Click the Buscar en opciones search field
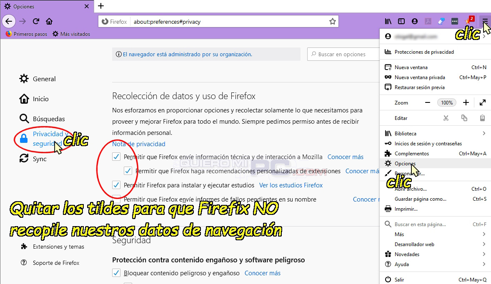Image resolution: width=491 pixels, height=284 pixels. [x=343, y=54]
